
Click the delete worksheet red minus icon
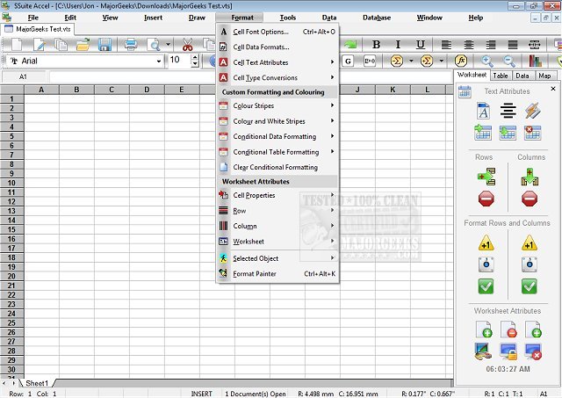click(508, 329)
